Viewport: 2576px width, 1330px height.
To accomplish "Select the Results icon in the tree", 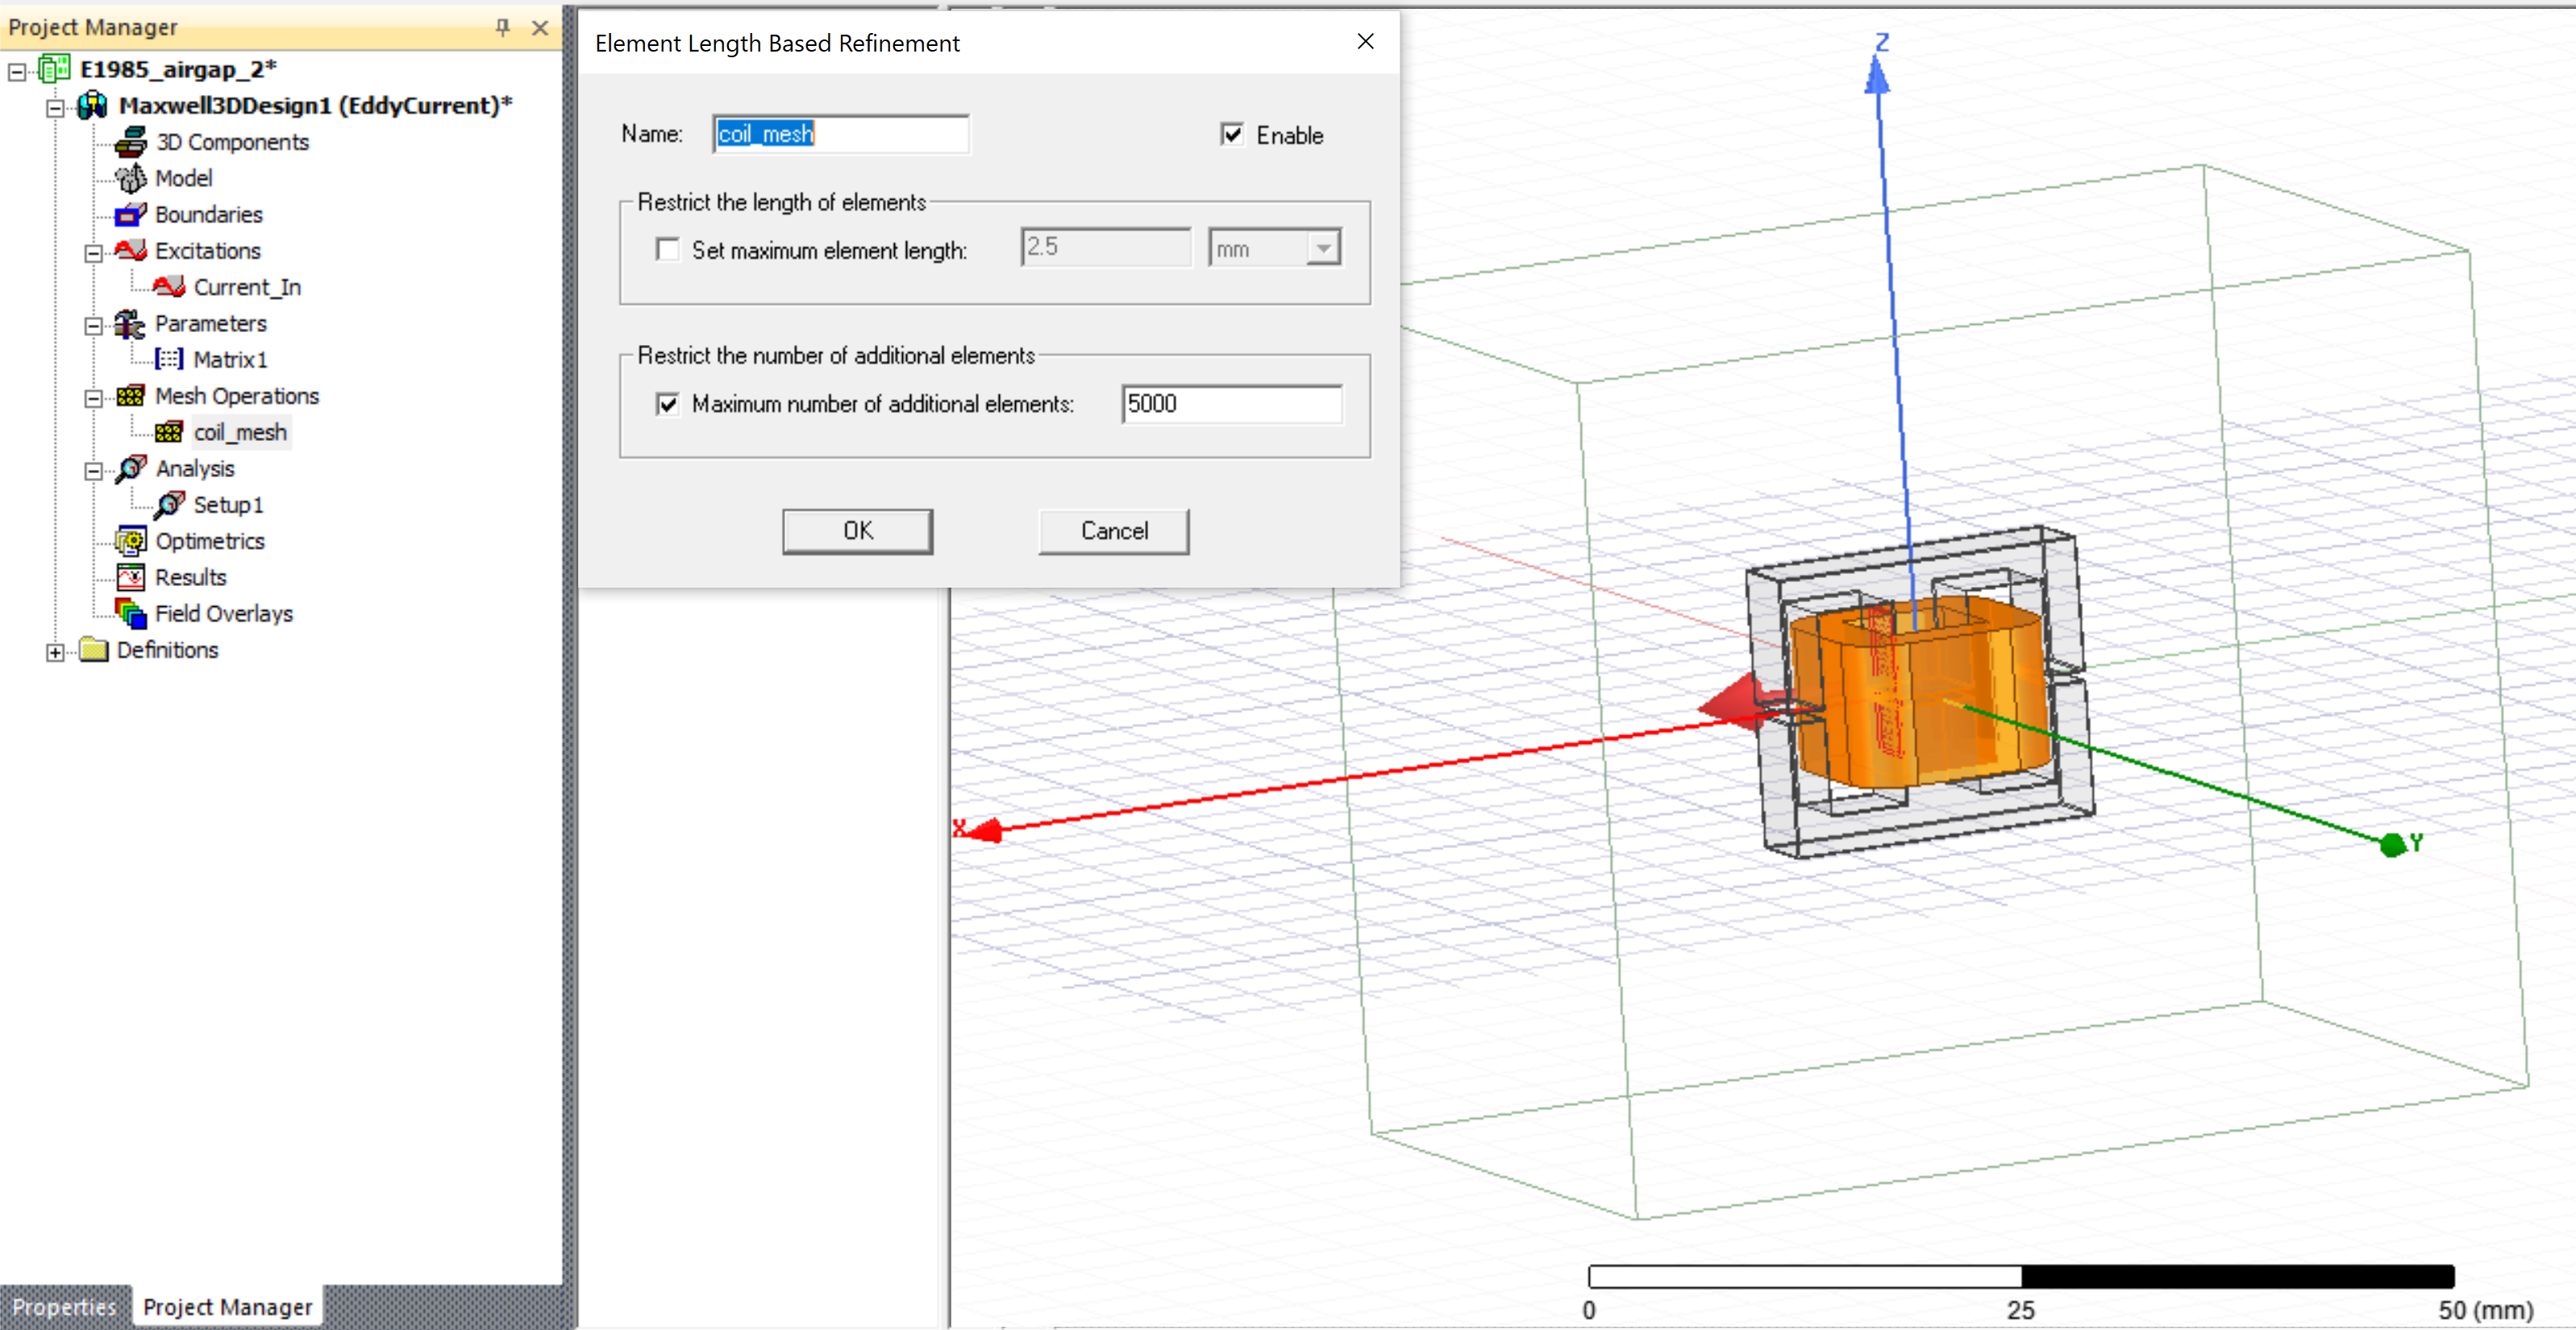I will [131, 577].
